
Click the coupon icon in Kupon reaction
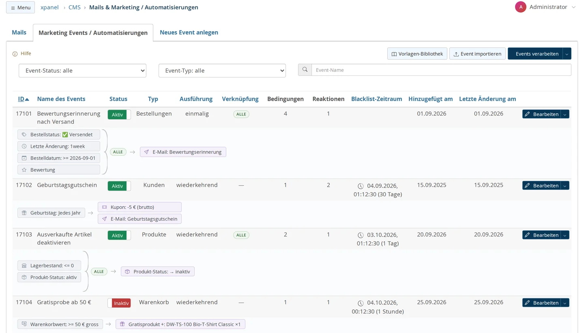tap(104, 207)
